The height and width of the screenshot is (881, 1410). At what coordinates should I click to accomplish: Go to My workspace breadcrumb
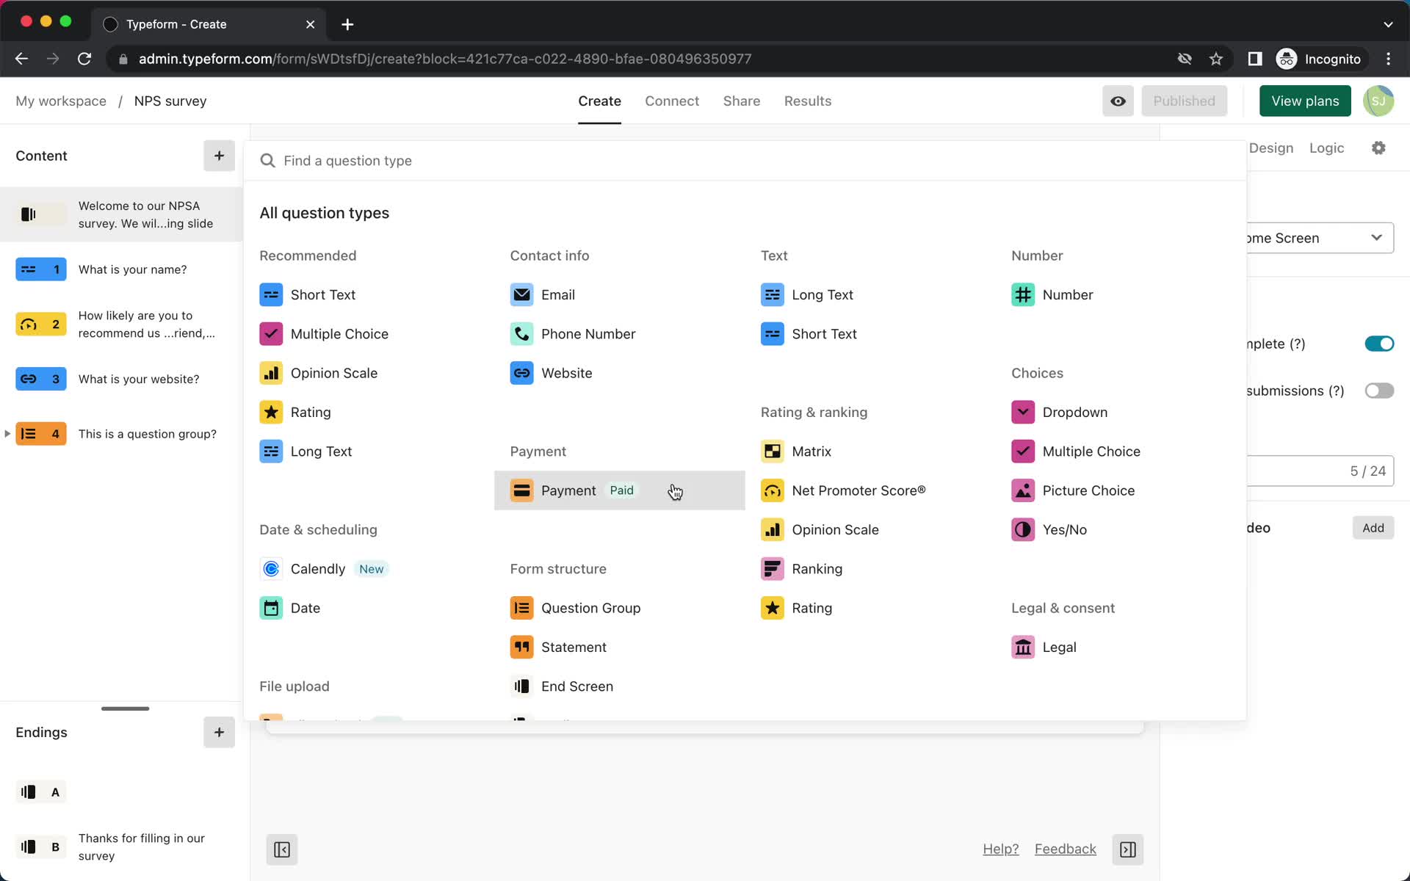(x=61, y=101)
